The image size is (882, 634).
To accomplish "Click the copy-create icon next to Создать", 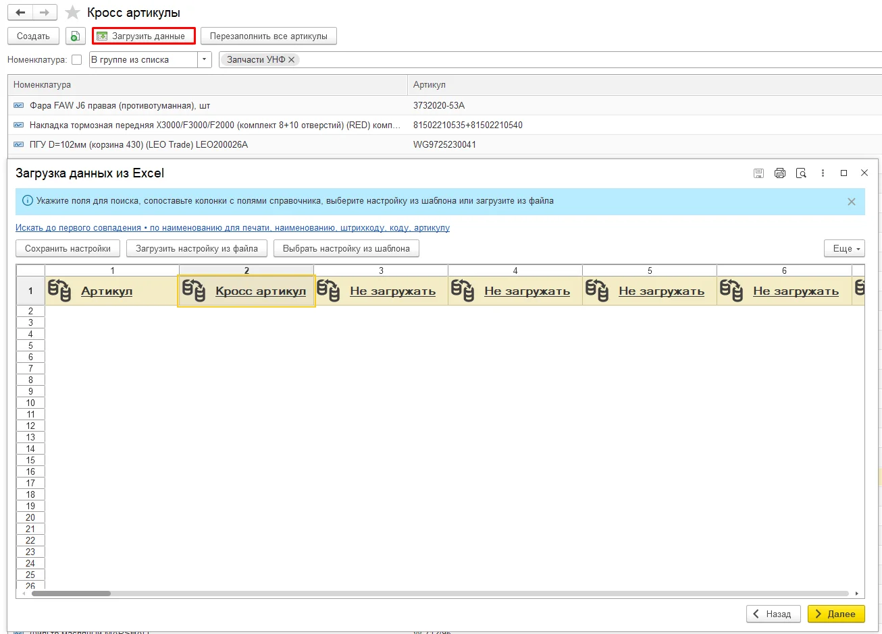I will tap(76, 36).
